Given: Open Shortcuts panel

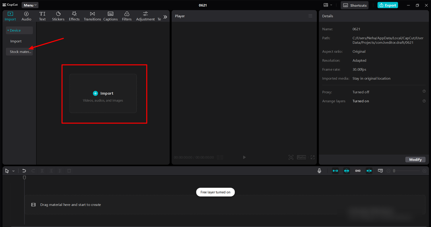Looking at the screenshot, I should coord(355,5).
